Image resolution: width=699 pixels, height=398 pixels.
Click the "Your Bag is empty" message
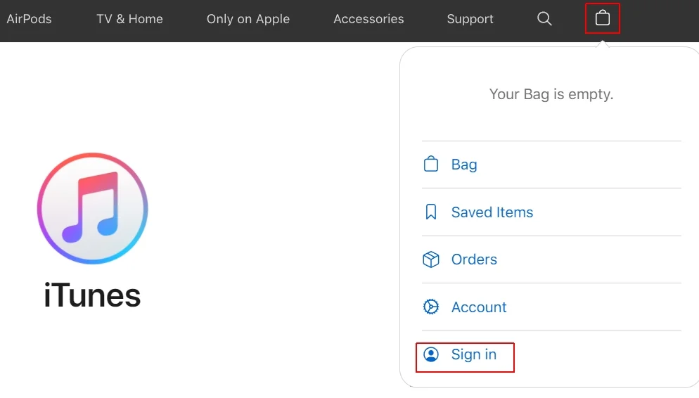[551, 94]
